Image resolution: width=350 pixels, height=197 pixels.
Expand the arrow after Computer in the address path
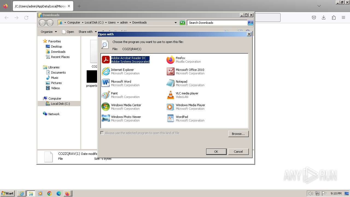click(82, 23)
